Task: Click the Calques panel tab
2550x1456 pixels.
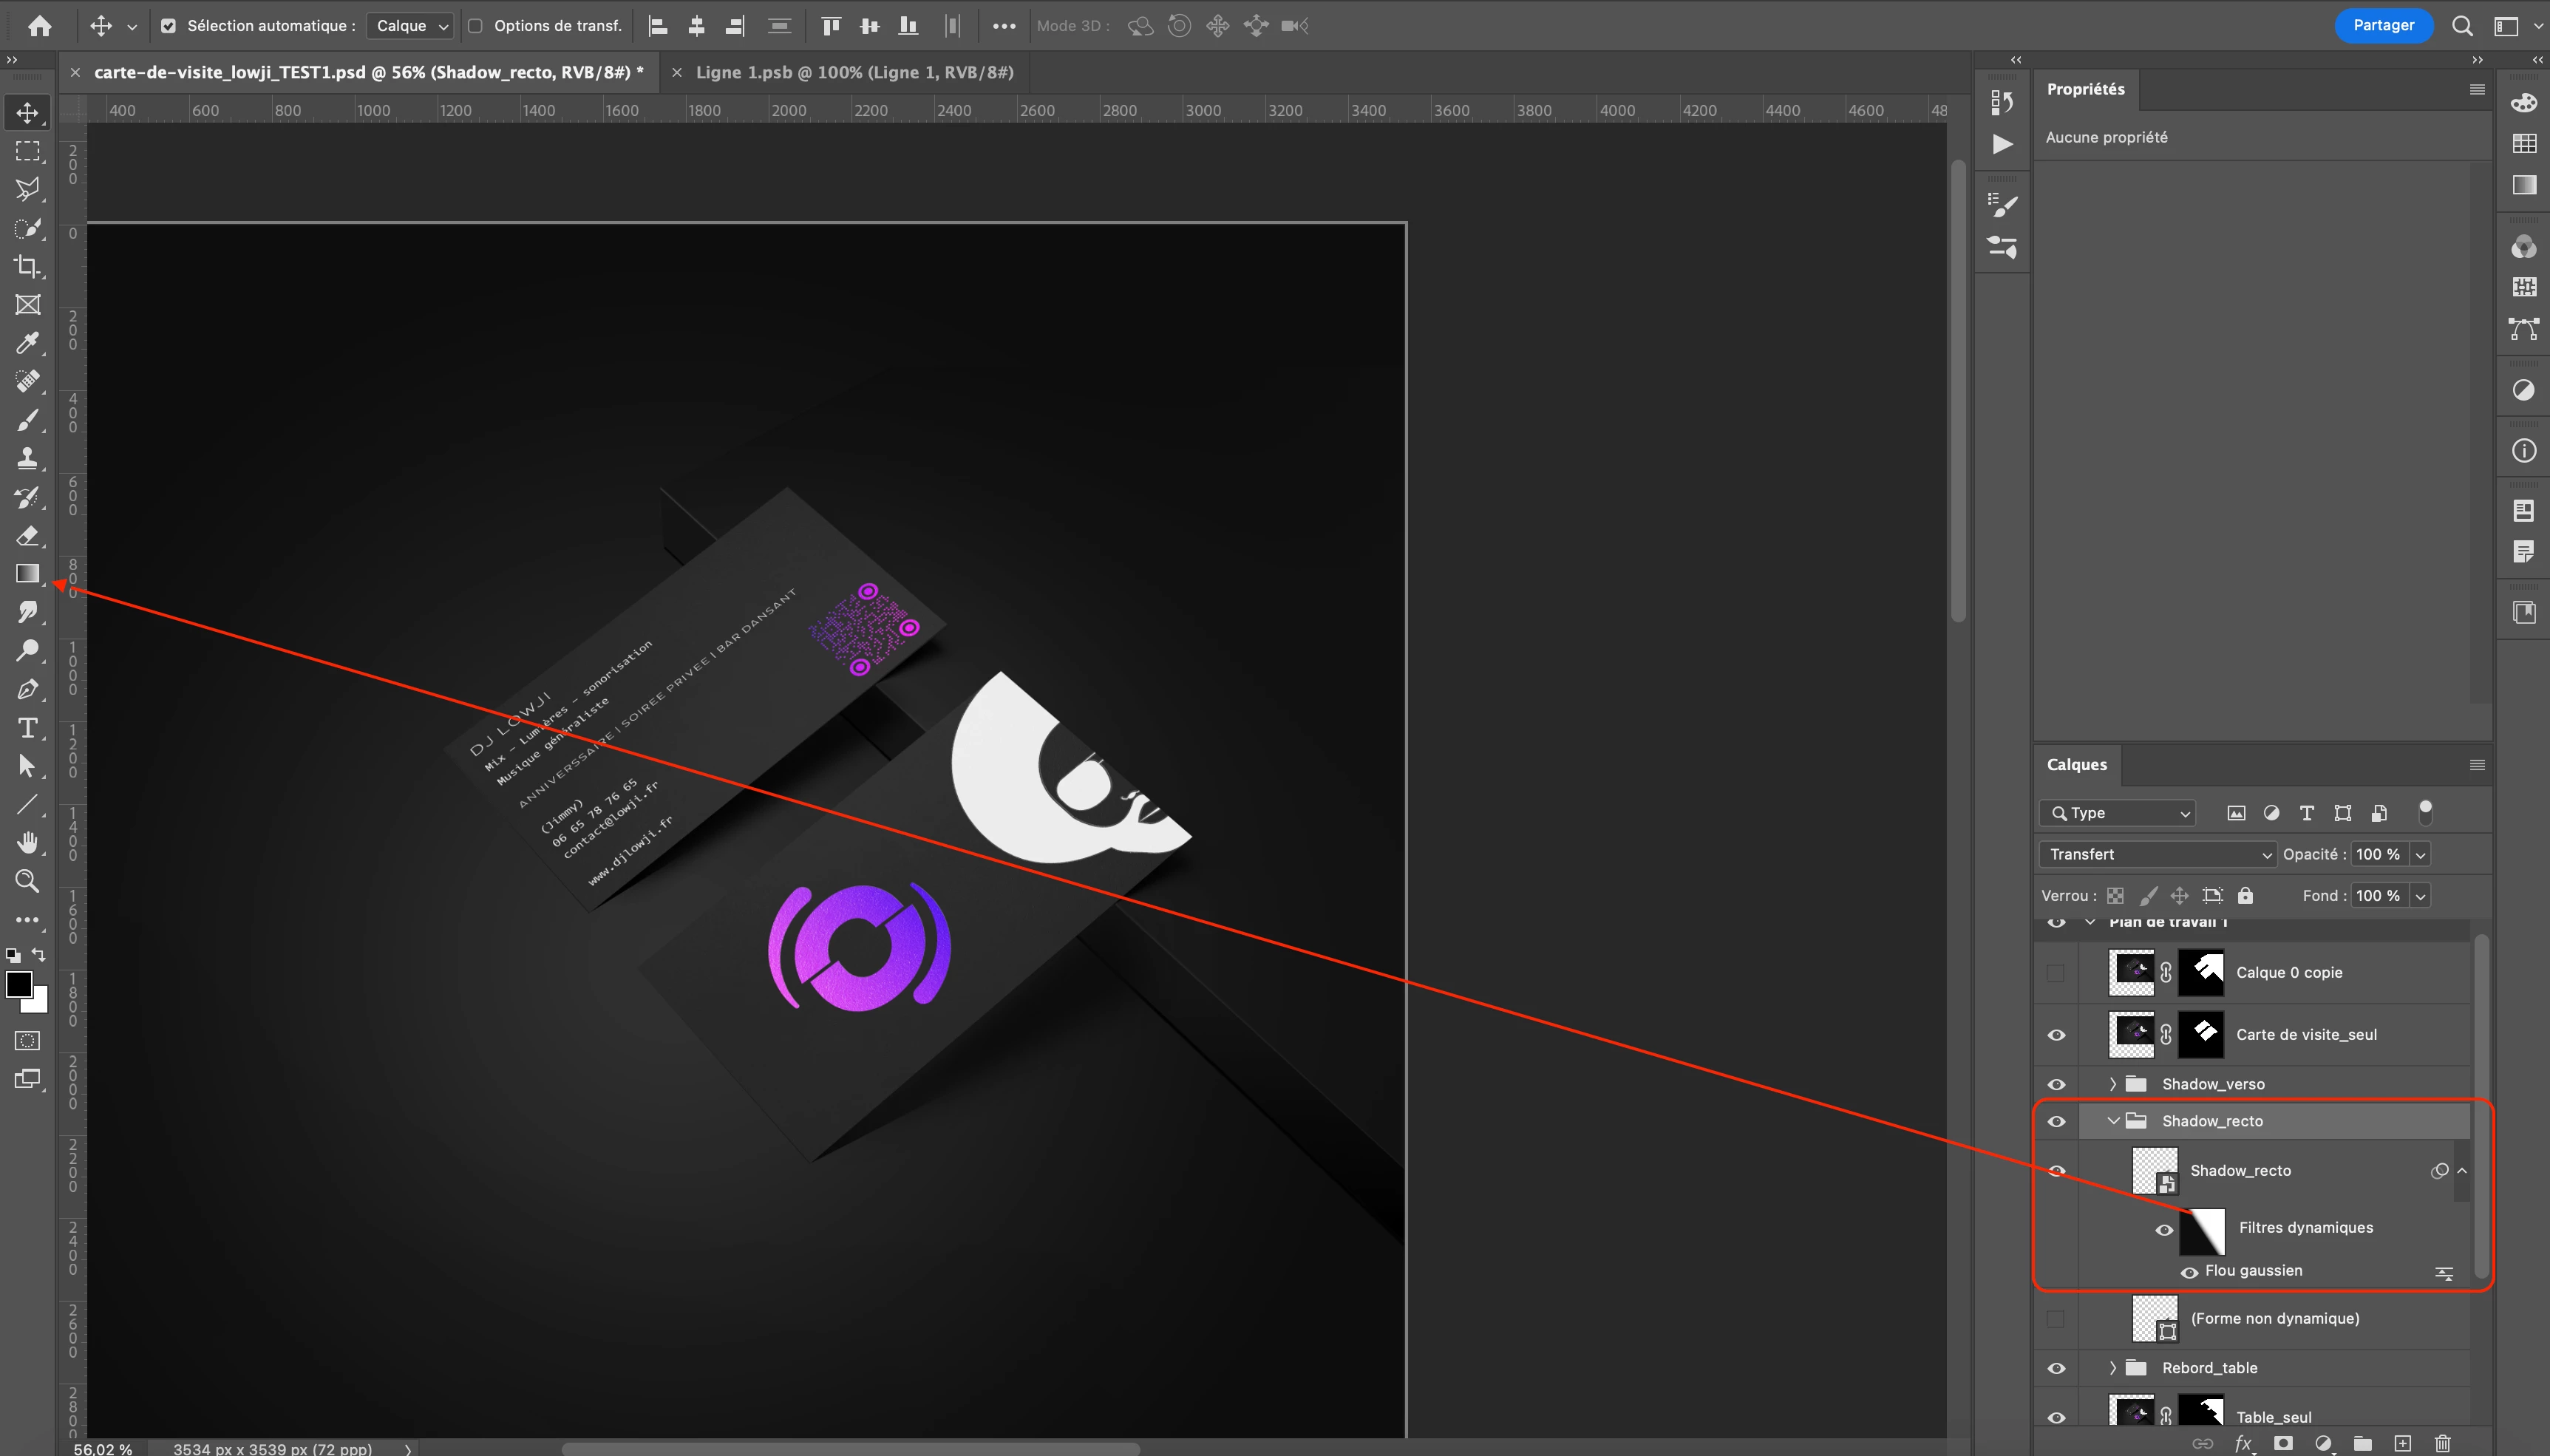Action: click(x=2076, y=765)
